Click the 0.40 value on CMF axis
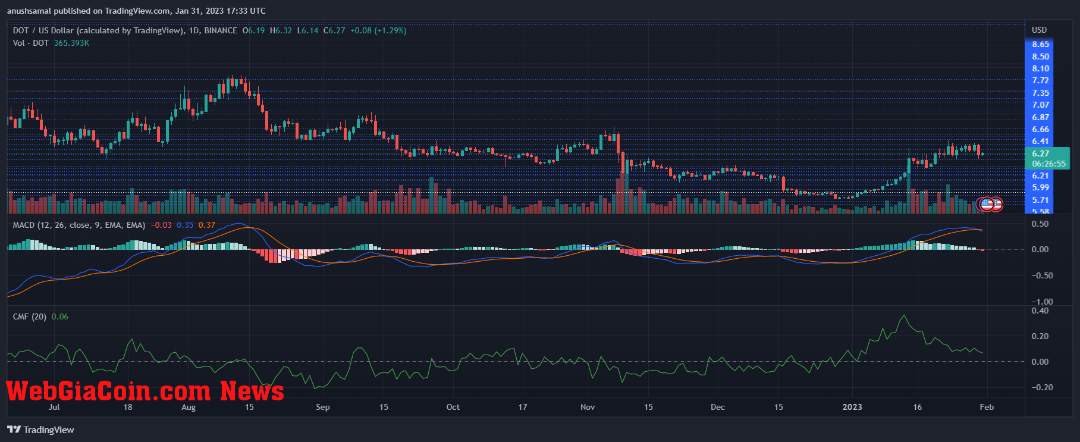This screenshot has width=1080, height=442. tap(1040, 311)
